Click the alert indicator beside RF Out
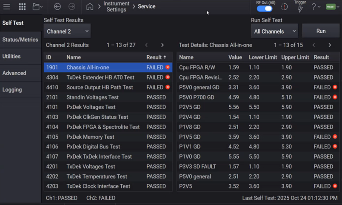The height and width of the screenshot is (205, 342). [x=284, y=7]
